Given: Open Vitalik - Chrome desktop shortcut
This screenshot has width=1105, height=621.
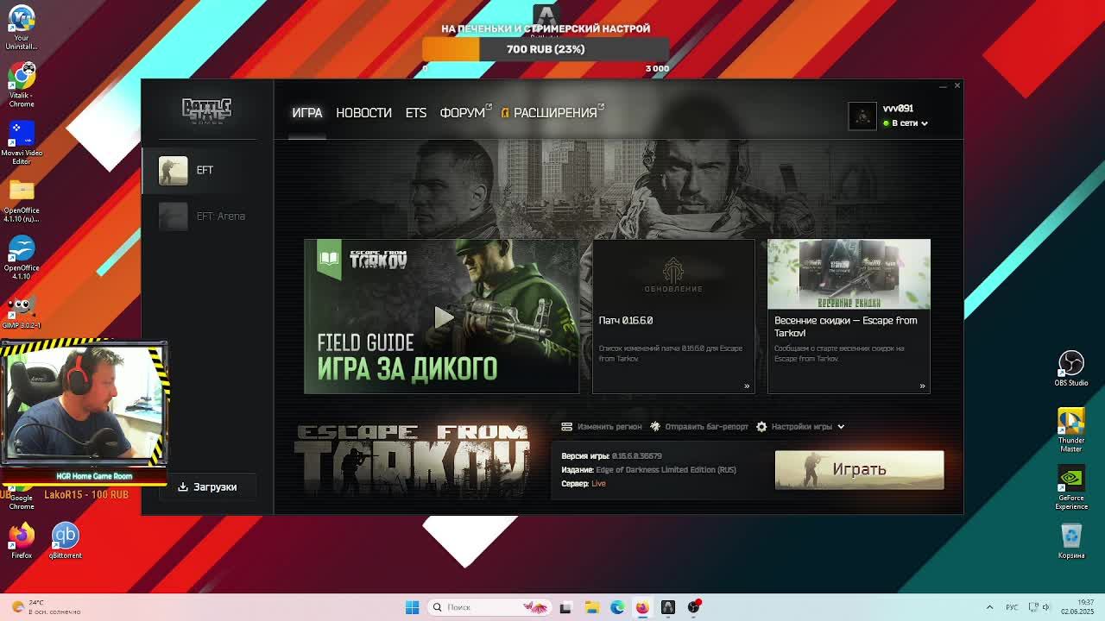Looking at the screenshot, I should [x=22, y=85].
